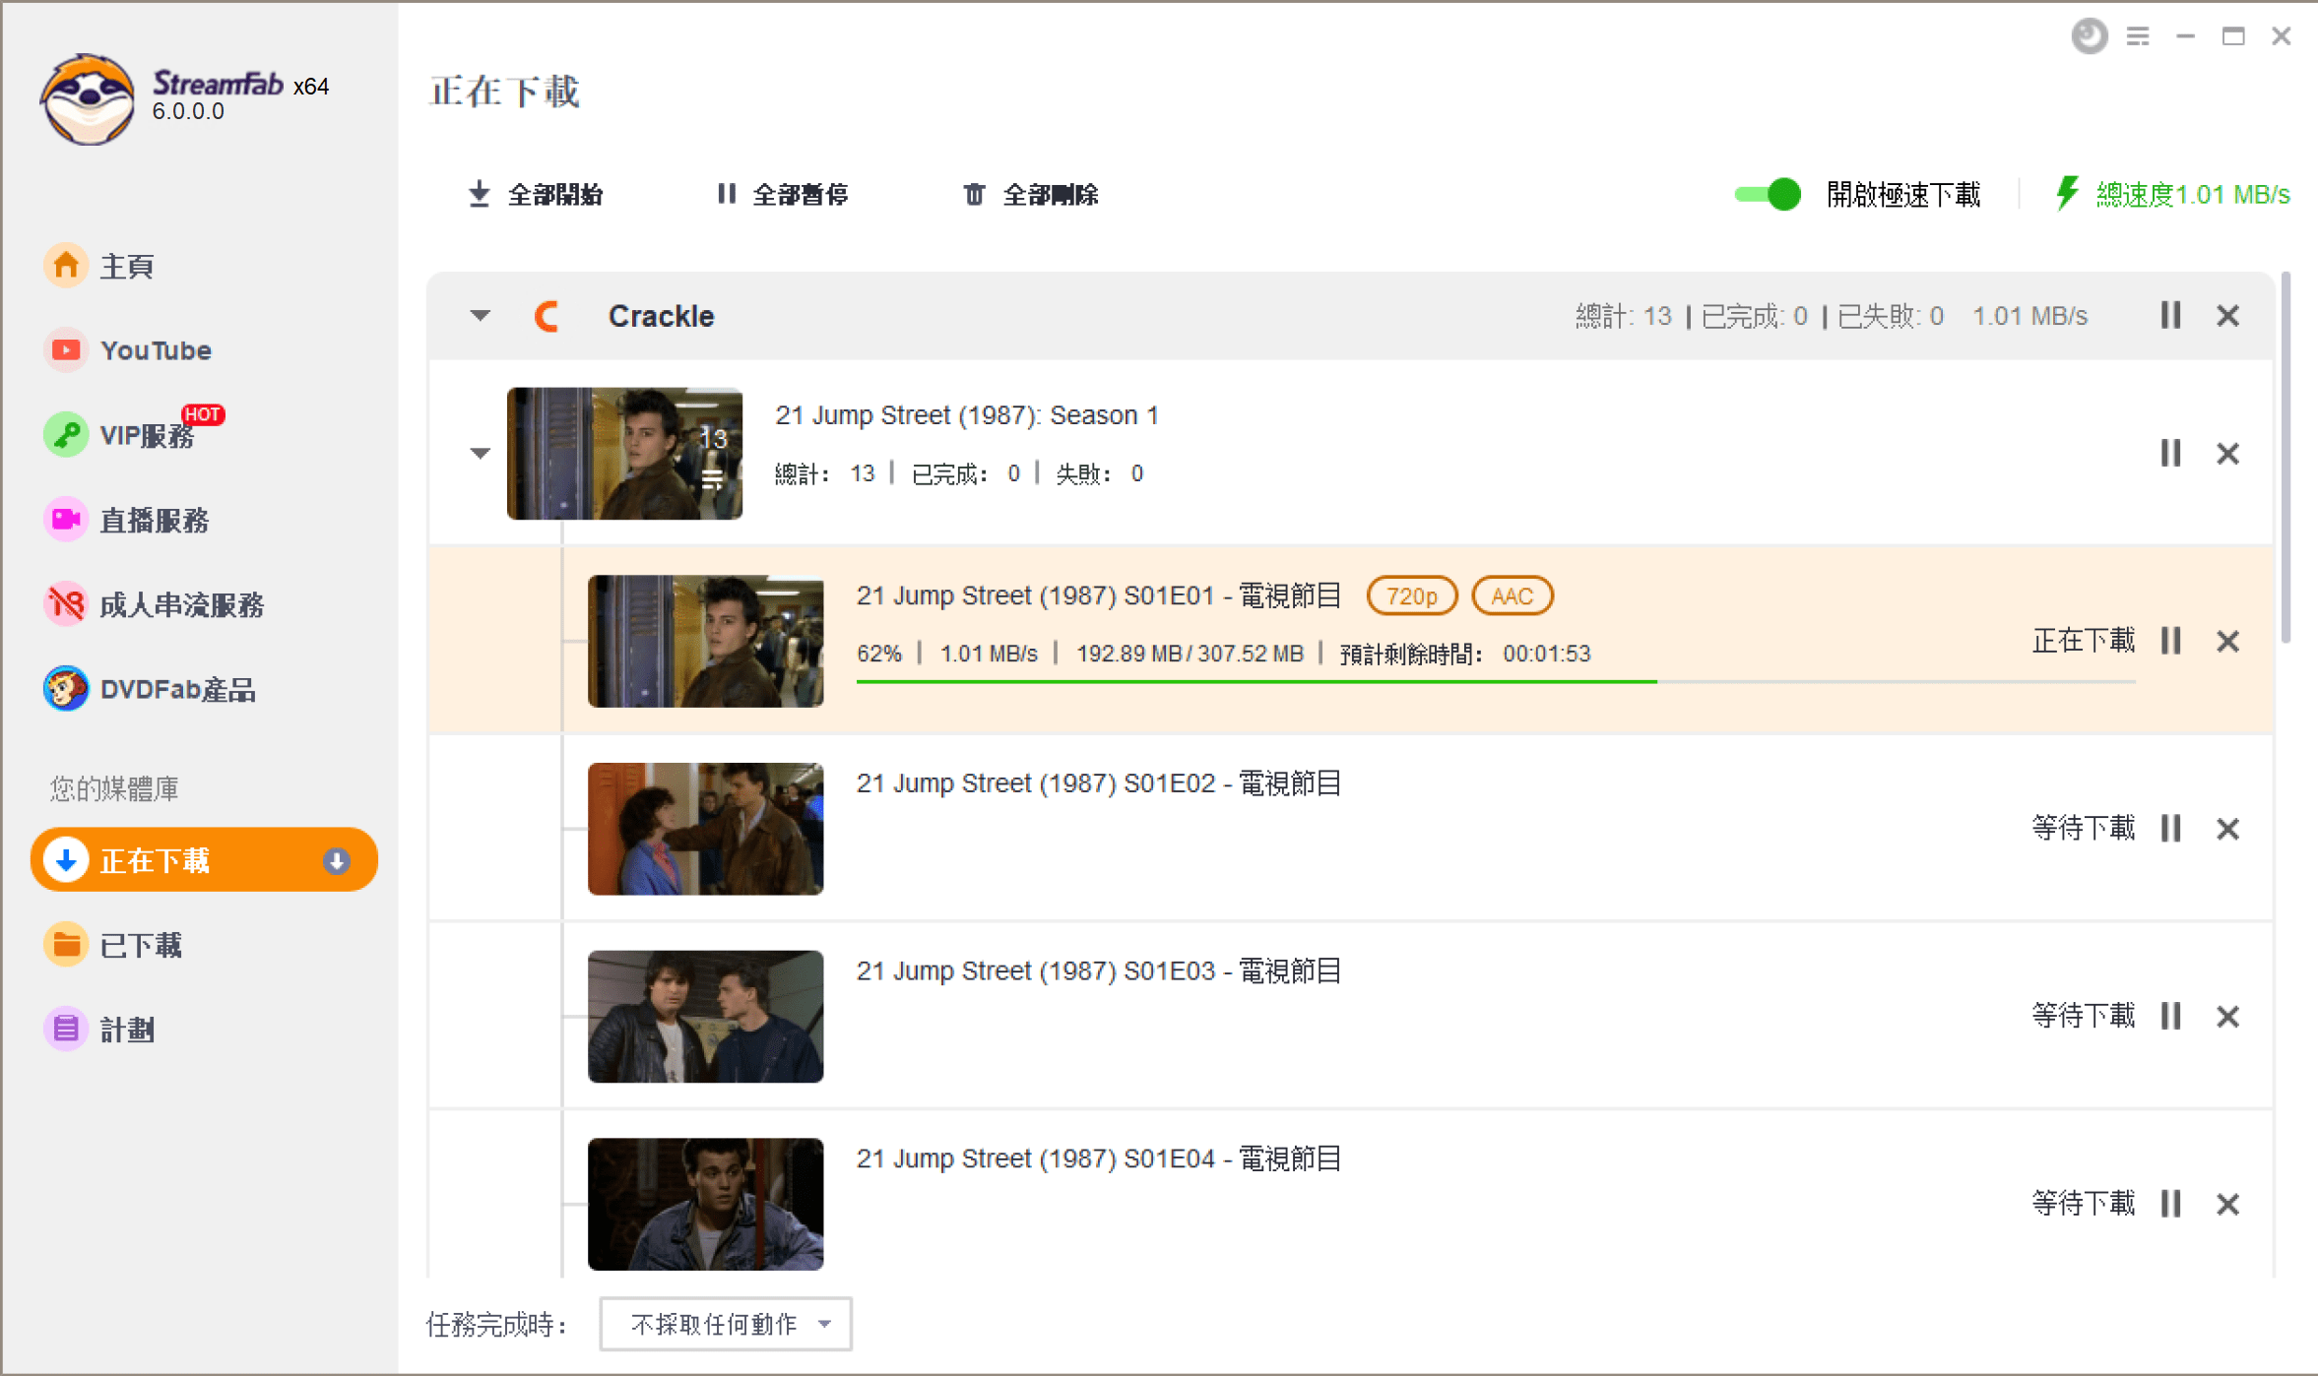Click the S01E01 正在下載 status
The image size is (2318, 1376).
click(2083, 641)
